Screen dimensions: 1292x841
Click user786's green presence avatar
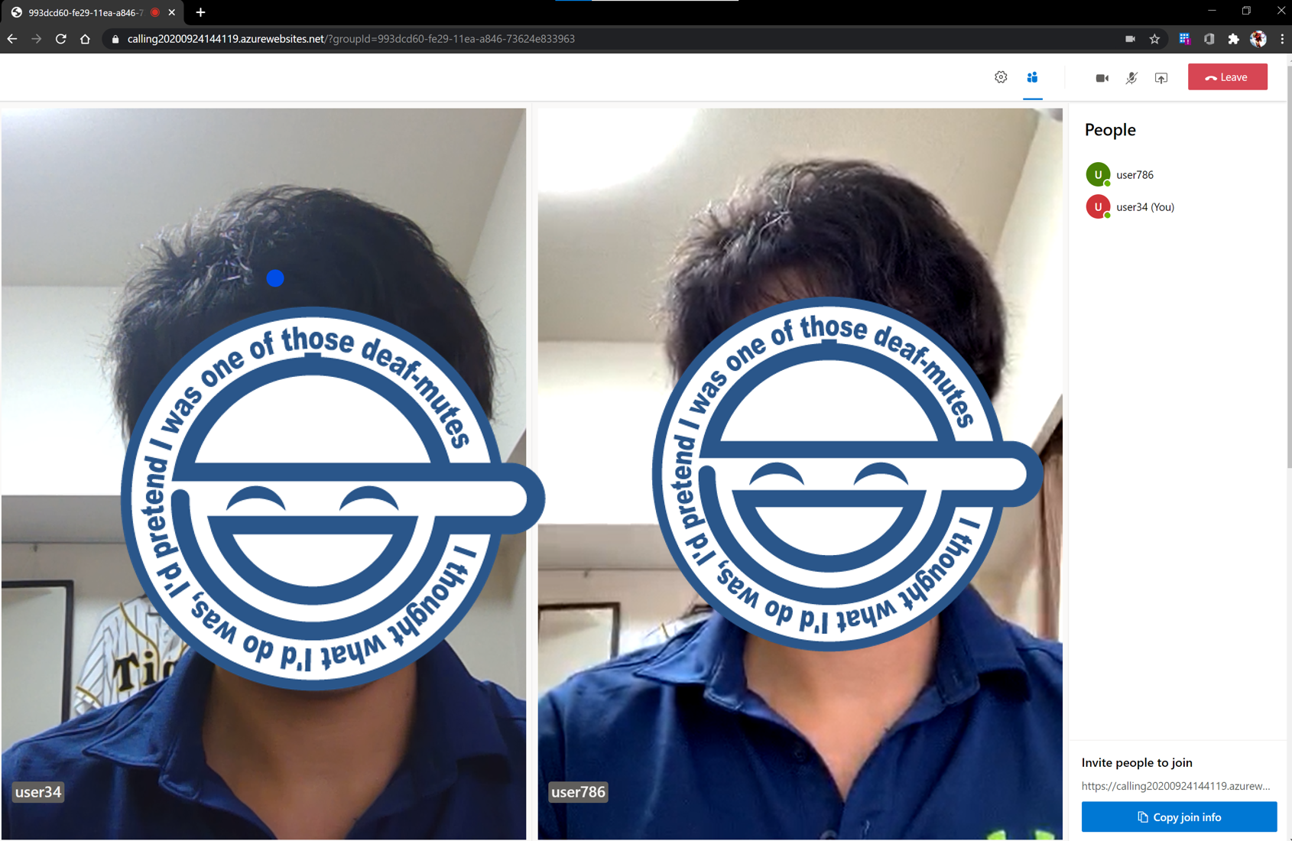tap(1097, 174)
